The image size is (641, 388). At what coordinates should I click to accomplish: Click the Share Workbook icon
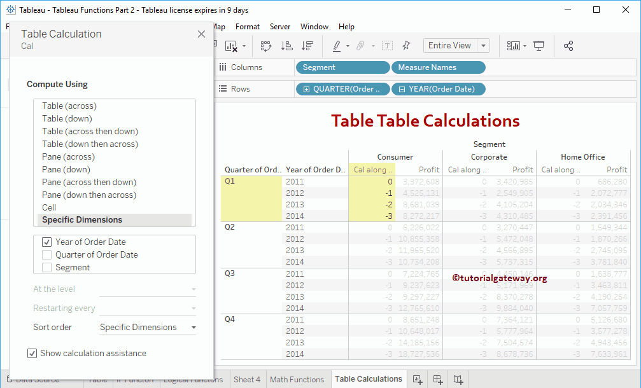[569, 46]
